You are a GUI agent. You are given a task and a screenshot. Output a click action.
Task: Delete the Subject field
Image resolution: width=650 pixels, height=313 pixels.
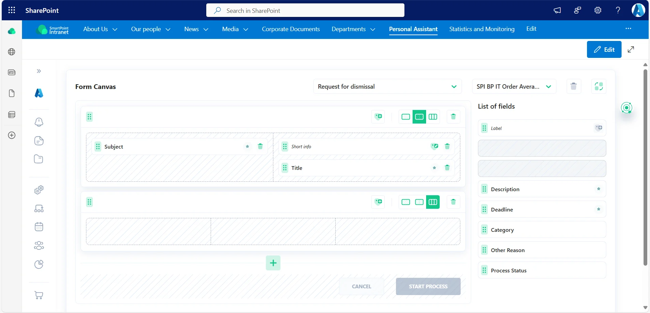tap(260, 146)
